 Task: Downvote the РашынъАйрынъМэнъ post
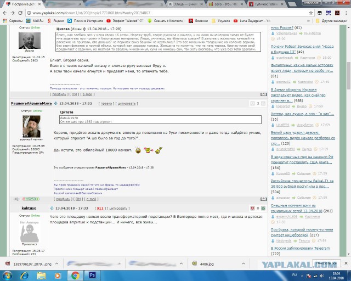pos(252,103)
